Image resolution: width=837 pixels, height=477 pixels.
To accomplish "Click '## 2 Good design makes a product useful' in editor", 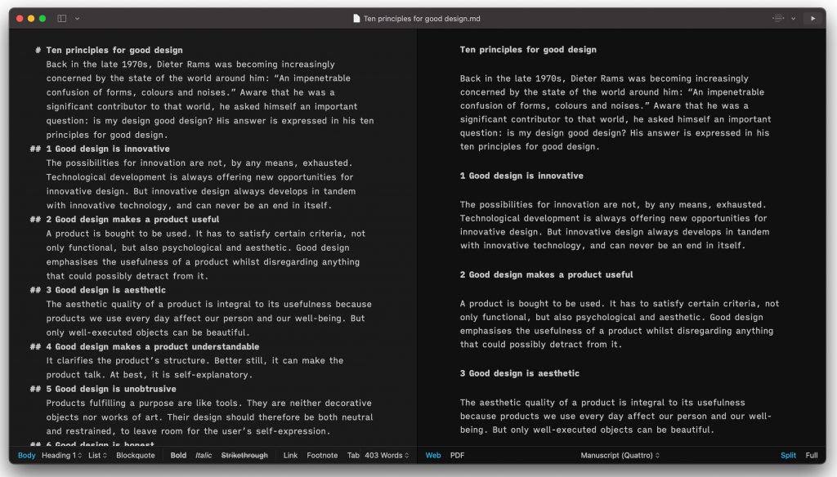I will 124,219.
